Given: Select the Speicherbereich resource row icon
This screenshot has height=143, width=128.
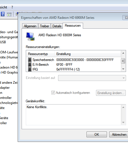Looking at the screenshot, I should click(x=30, y=60).
